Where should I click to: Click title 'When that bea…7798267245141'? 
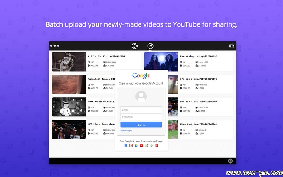198,124
